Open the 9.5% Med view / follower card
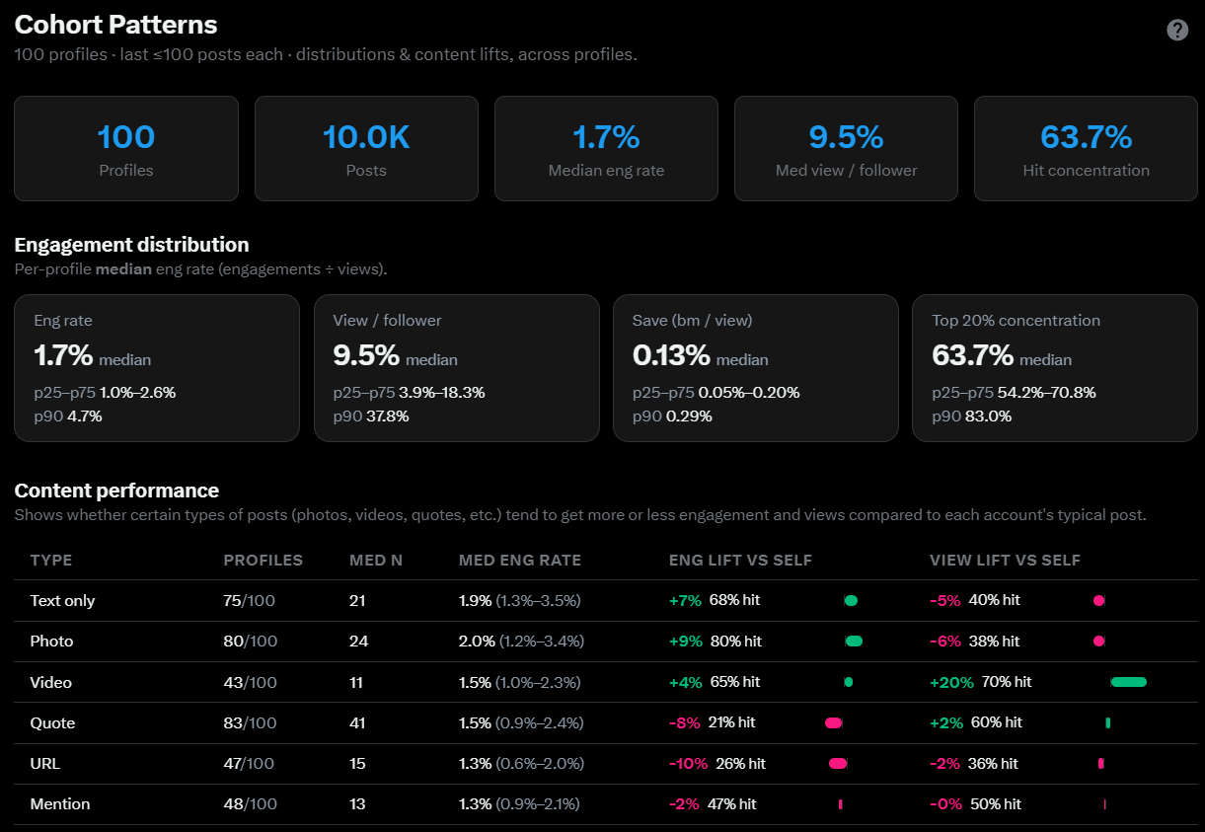Screen dimensions: 1205x832 tap(846, 148)
